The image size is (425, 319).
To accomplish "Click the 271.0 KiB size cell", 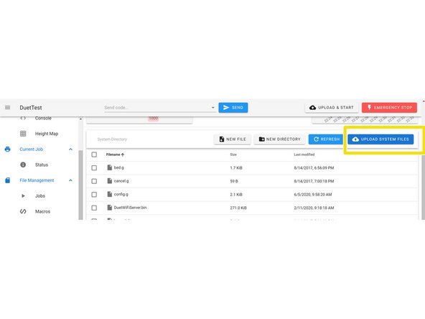I will coord(238,208).
